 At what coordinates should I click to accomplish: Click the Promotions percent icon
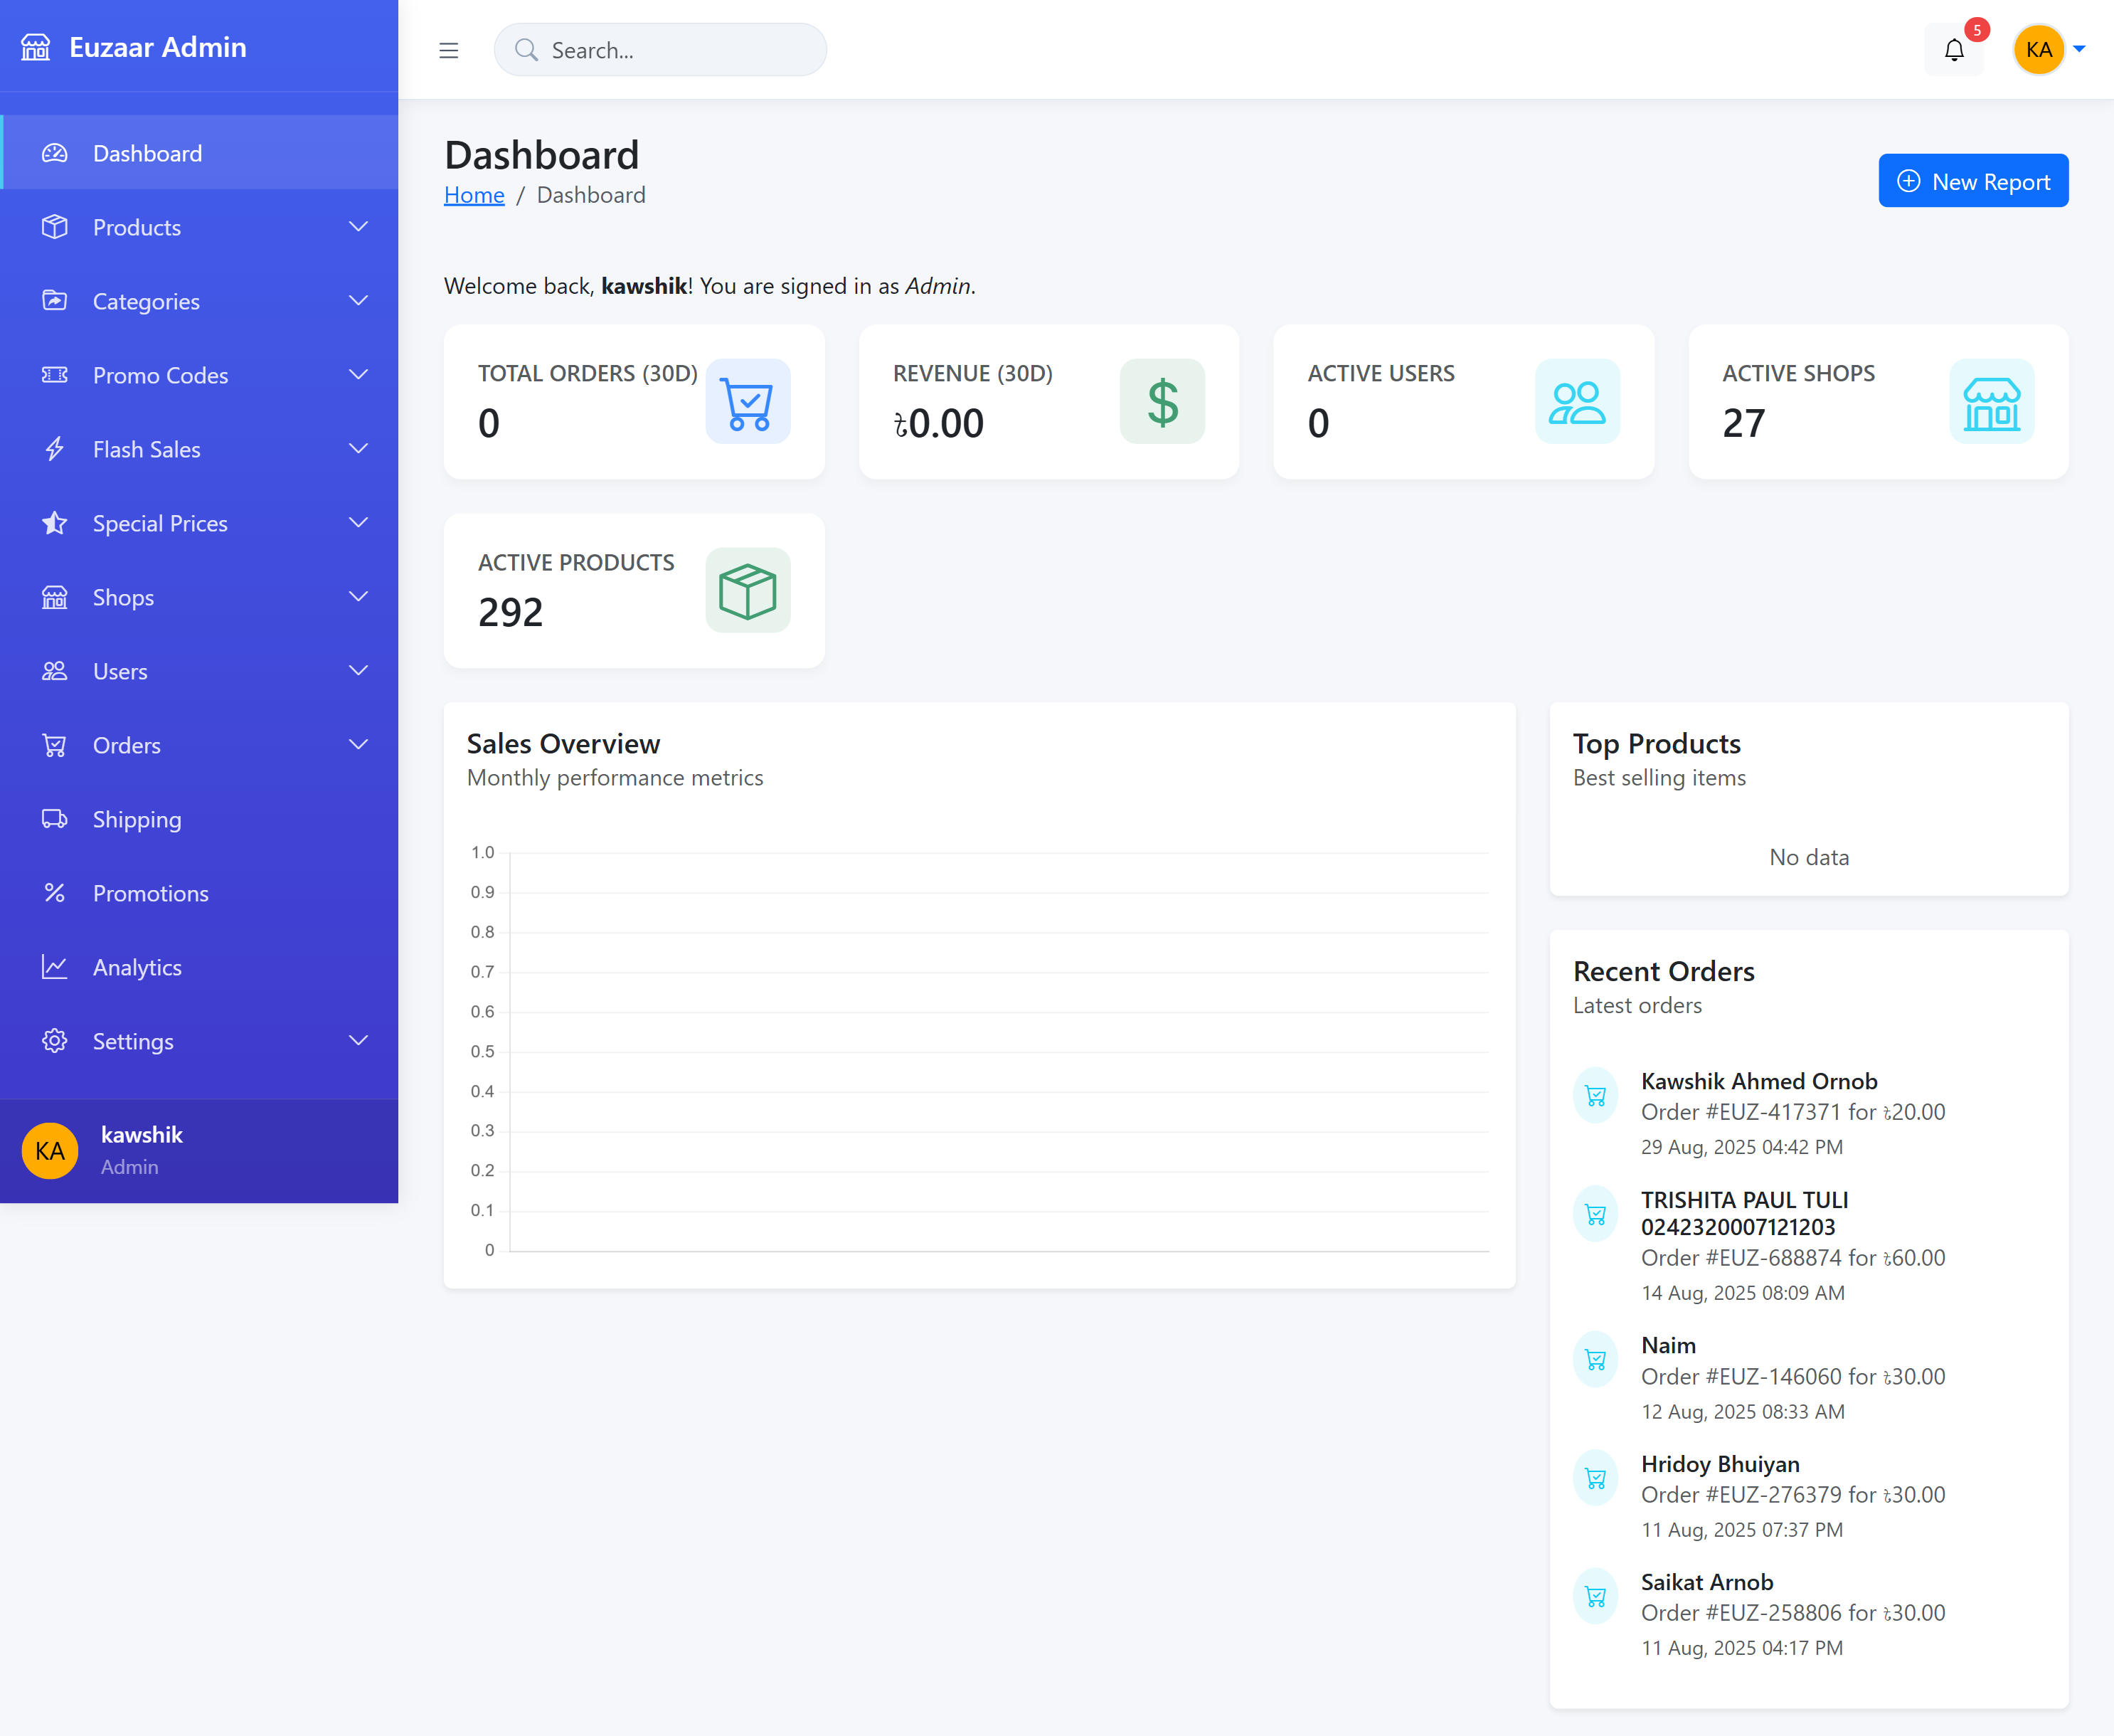pos(55,893)
